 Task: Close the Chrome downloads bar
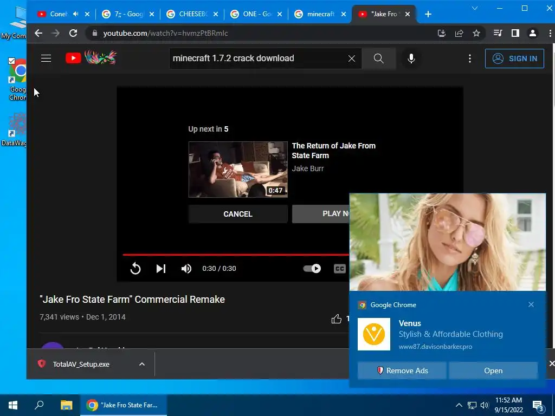[551, 363]
